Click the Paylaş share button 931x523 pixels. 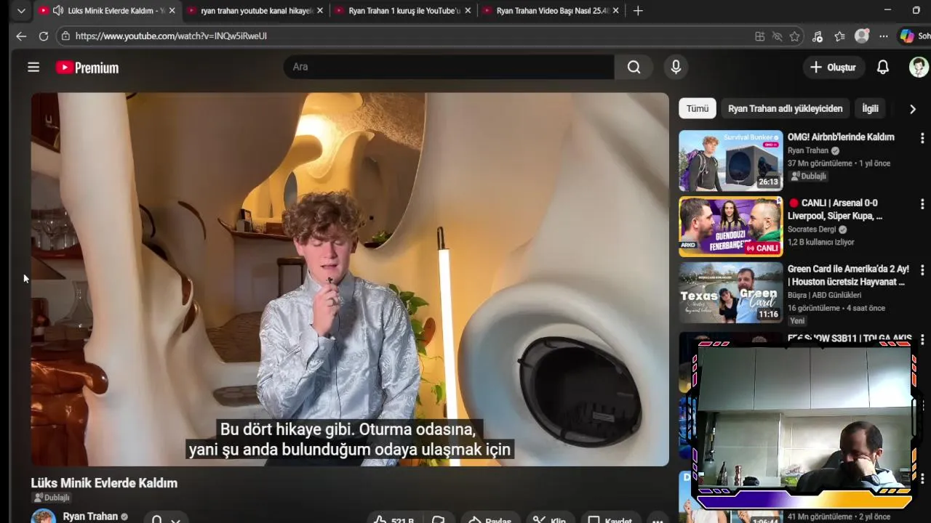[x=490, y=520]
